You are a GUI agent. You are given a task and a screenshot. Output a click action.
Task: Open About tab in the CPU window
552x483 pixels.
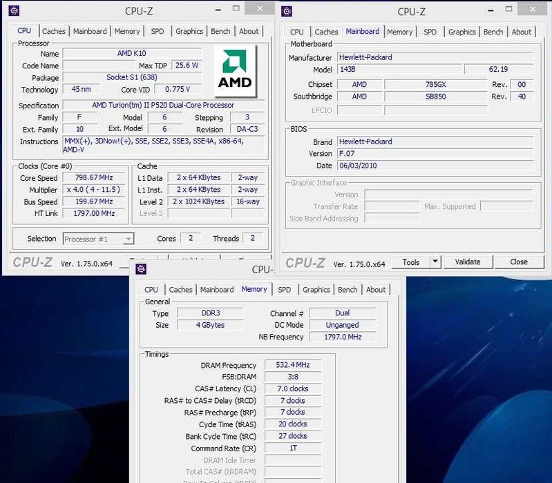(249, 31)
